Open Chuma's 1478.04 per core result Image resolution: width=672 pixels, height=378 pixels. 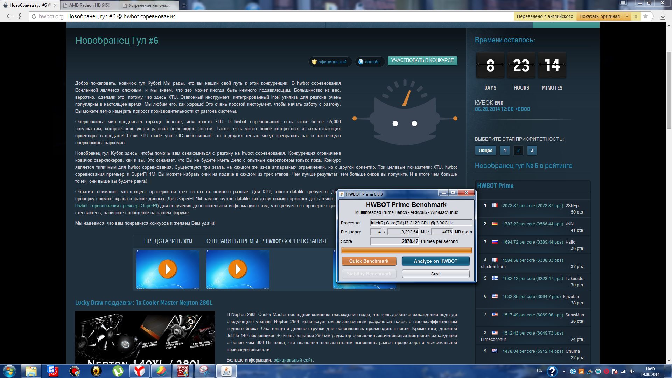click(x=533, y=351)
